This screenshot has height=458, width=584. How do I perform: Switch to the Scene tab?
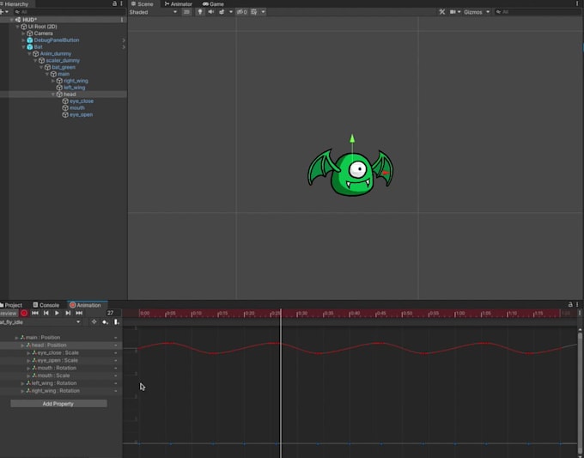(x=143, y=3)
